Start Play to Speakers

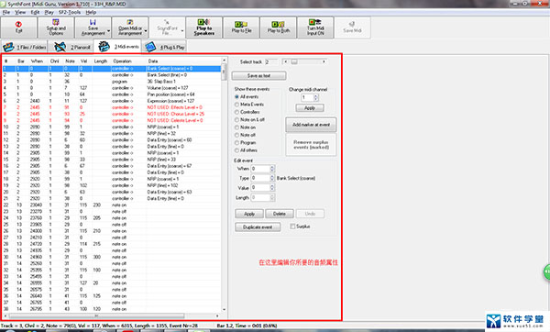(x=203, y=27)
